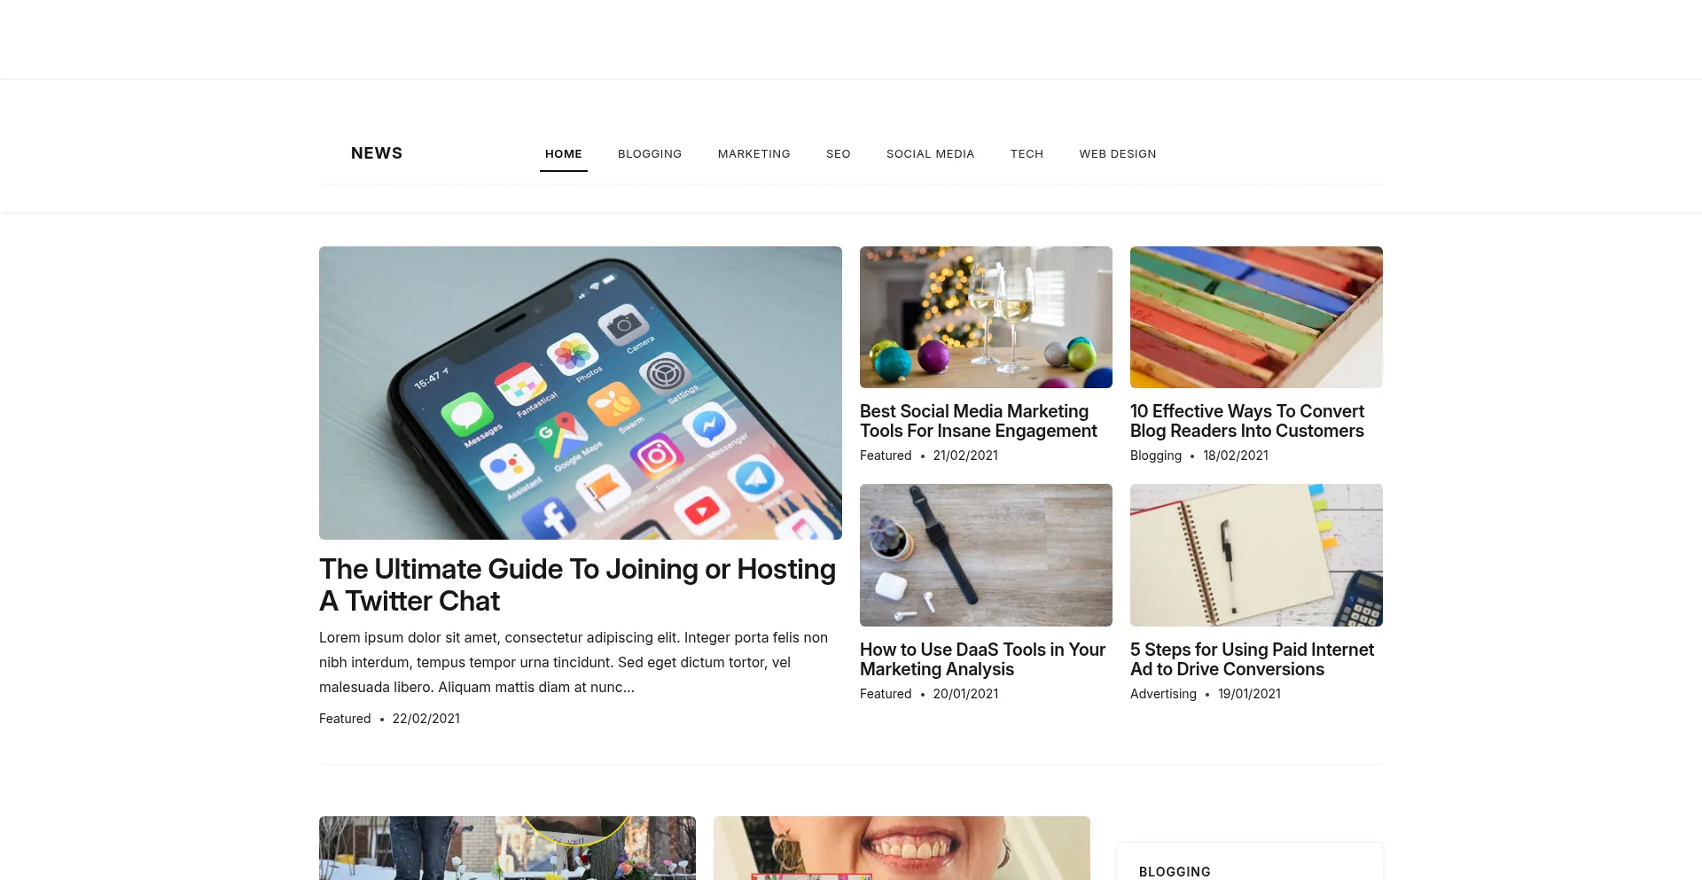Open the BLOGGING menu item
Image resolution: width=1702 pixels, height=880 pixels.
tap(650, 154)
